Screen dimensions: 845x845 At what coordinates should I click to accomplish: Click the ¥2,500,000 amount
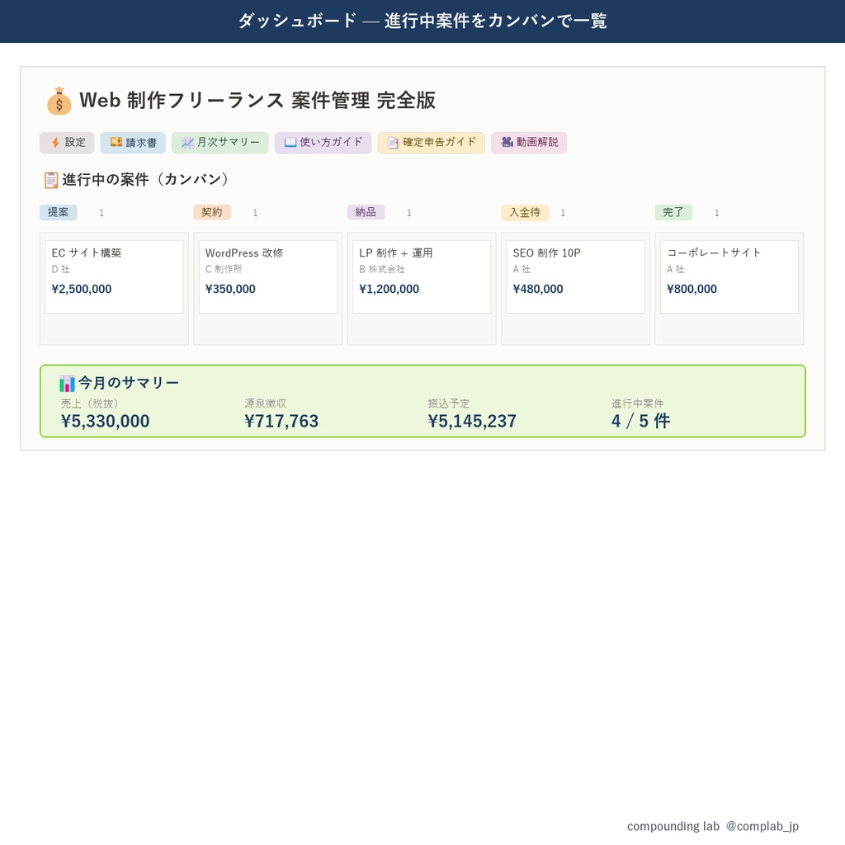(82, 290)
